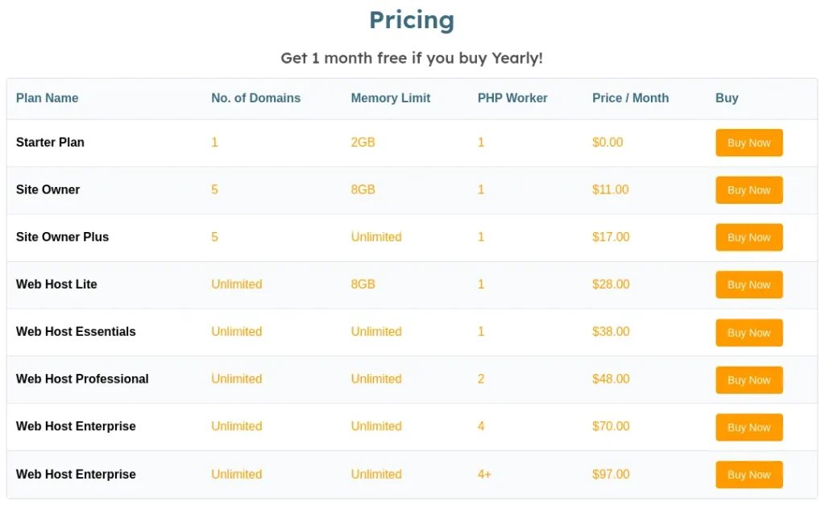Click the Buy column header
This screenshot has width=825, height=506.
[727, 98]
